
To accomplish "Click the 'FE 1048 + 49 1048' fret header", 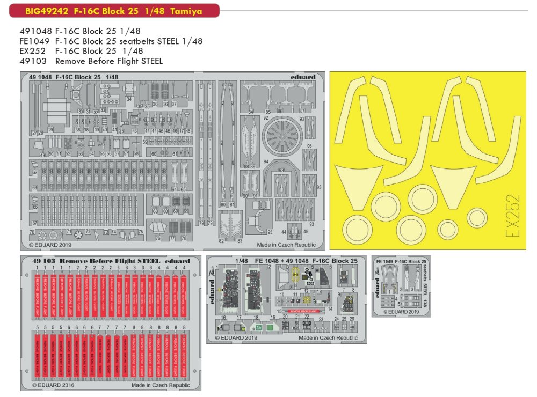I will (x=306, y=261).
